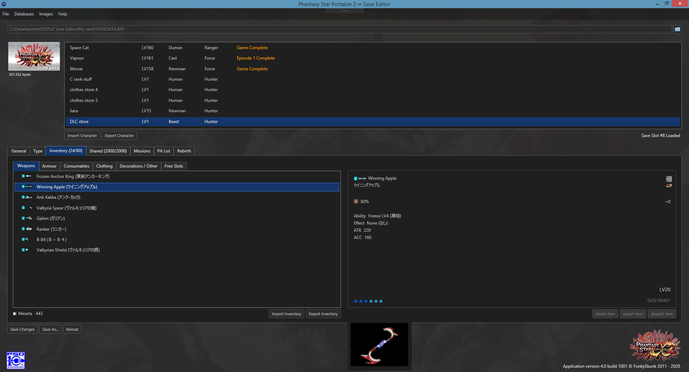689x372 pixels.
Task: Select the clothes store 4 character row
Action: coord(373,90)
